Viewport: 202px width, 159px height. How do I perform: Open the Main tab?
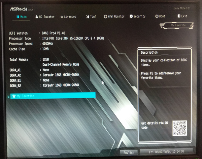[x=22, y=17]
